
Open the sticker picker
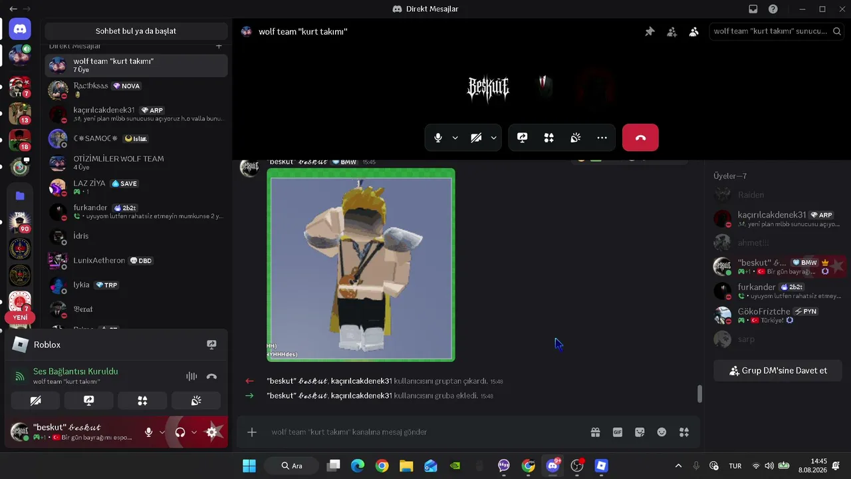click(x=640, y=432)
